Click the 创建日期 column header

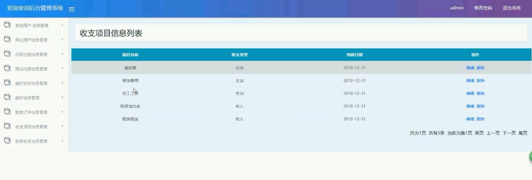pyautogui.click(x=355, y=55)
